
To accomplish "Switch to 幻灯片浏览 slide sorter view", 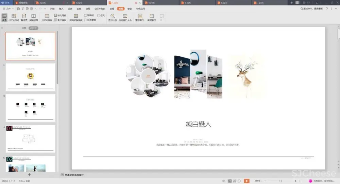I will pyautogui.click(x=14, y=17).
